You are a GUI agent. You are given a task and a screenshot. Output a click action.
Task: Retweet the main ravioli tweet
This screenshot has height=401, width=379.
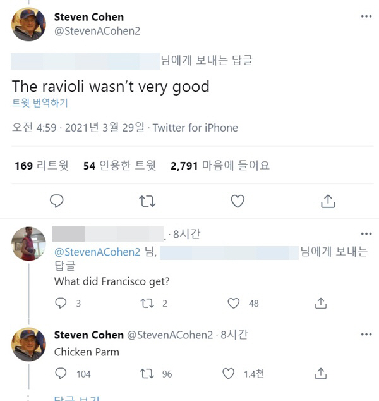(x=147, y=201)
